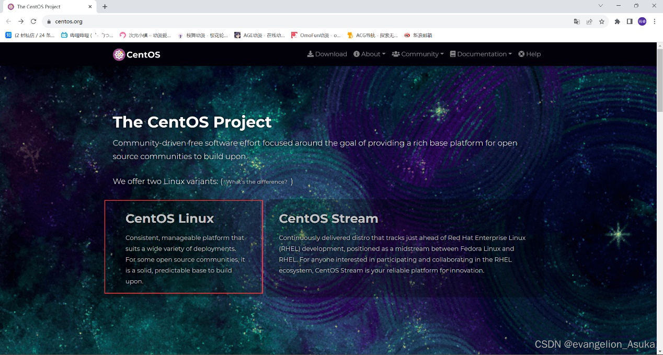This screenshot has height=355, width=663.
Task: Click the translate page icon
Action: pos(577,21)
